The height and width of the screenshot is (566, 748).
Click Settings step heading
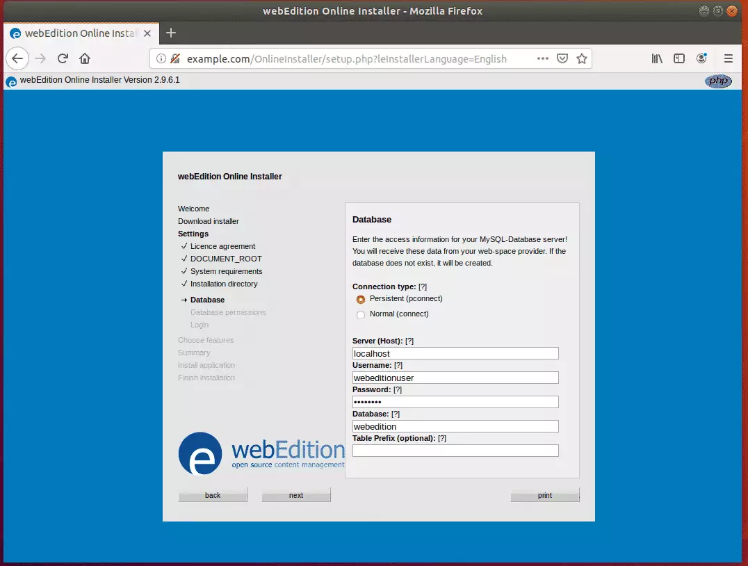click(193, 234)
